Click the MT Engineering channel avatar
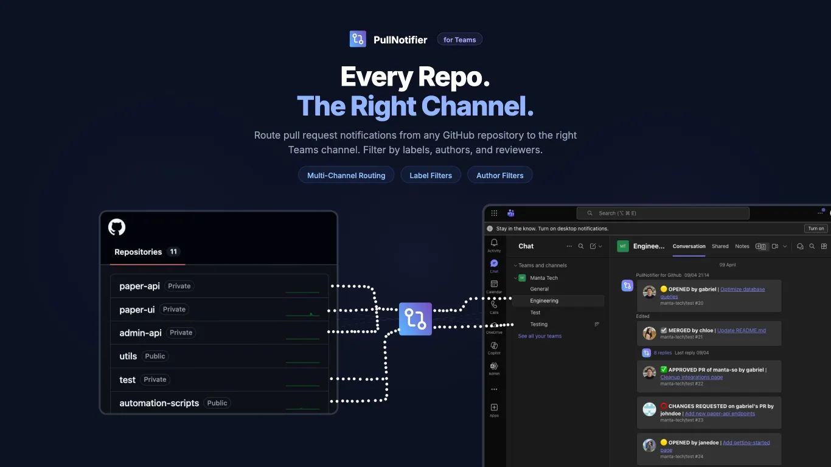Image resolution: width=831 pixels, height=467 pixels. [x=623, y=246]
